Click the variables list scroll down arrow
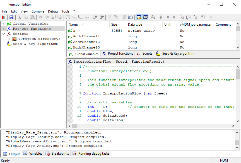 pyautogui.click(x=238, y=47)
